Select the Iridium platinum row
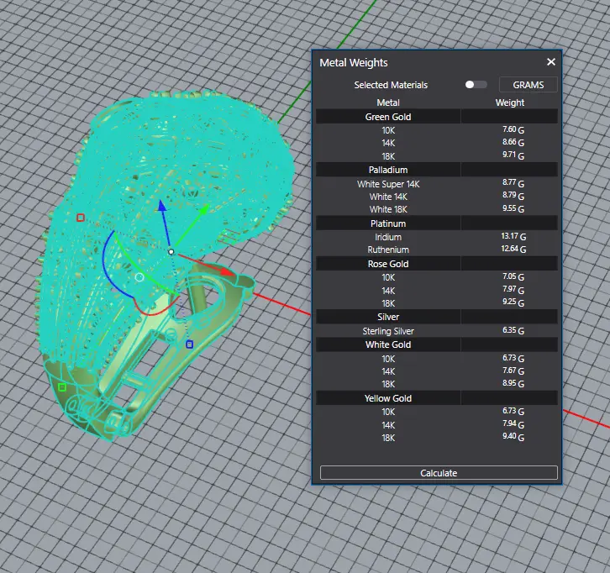Screen dimensions: 610x573 point(388,238)
